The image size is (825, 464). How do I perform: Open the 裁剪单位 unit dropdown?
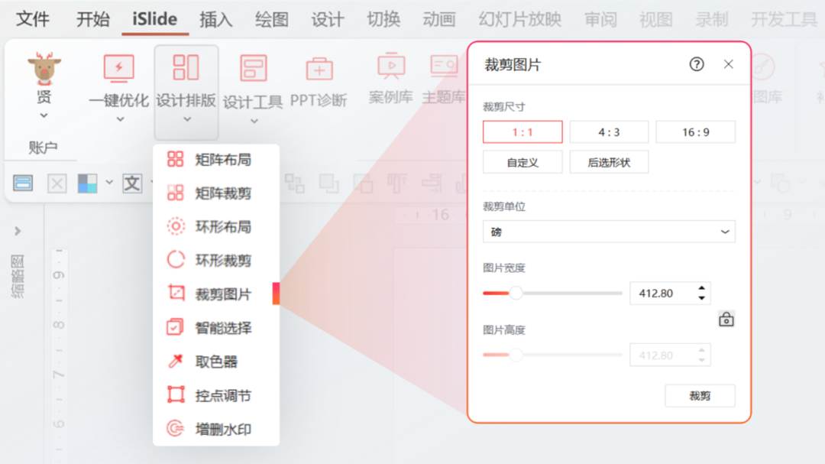coord(609,232)
